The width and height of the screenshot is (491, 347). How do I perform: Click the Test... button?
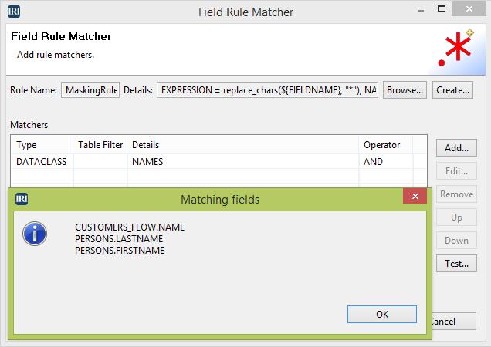[456, 264]
